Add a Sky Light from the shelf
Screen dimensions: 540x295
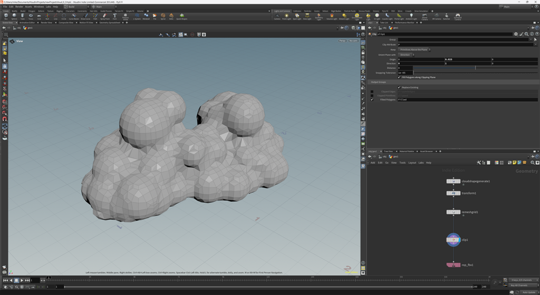click(x=368, y=16)
